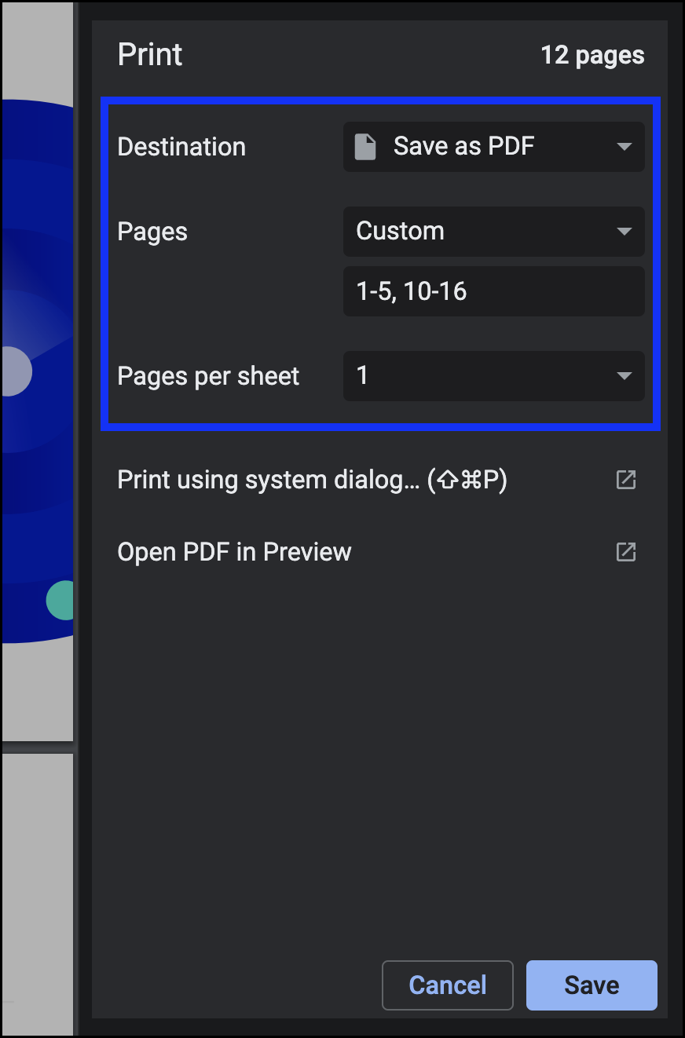Open the Pages per sheet dropdown
The image size is (685, 1038).
(494, 376)
